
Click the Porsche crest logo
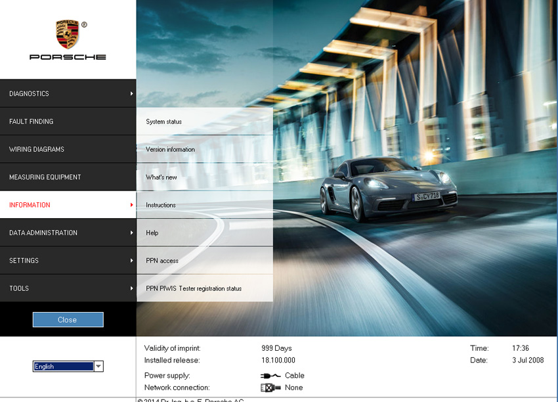point(67,34)
